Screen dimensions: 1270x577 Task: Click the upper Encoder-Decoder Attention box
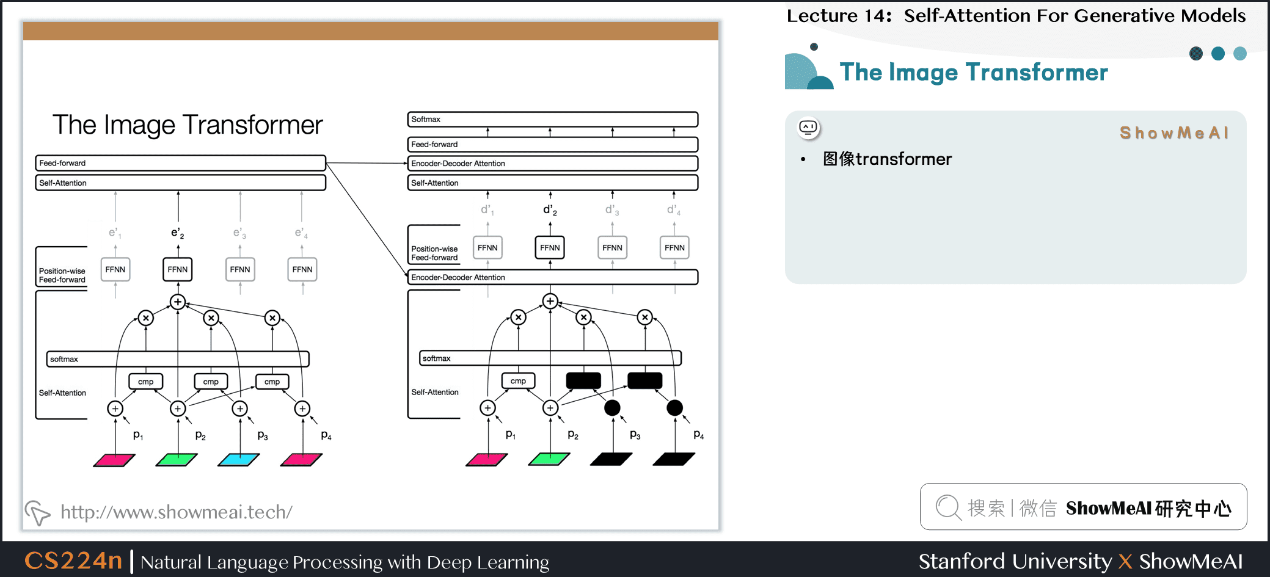click(553, 163)
